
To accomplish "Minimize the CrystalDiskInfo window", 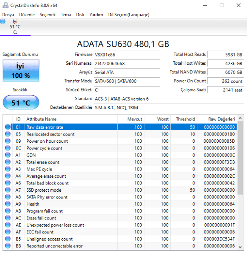I will (205, 5).
